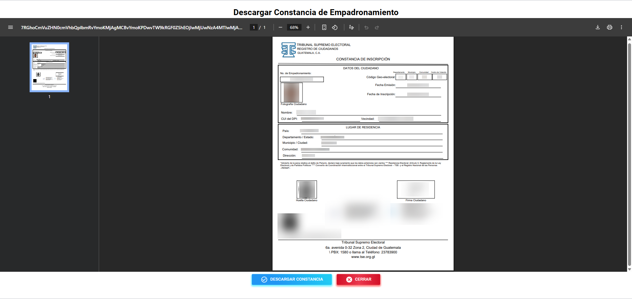Click the 68% zoom level field
The image size is (632, 299).
point(294,28)
